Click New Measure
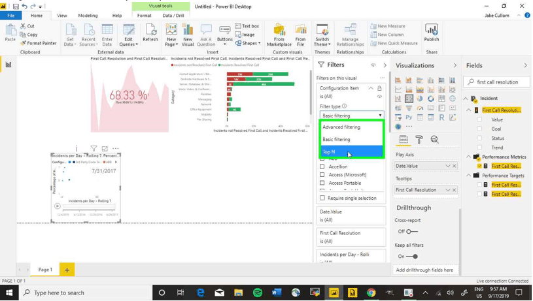The height and width of the screenshot is (301, 533). [388, 26]
